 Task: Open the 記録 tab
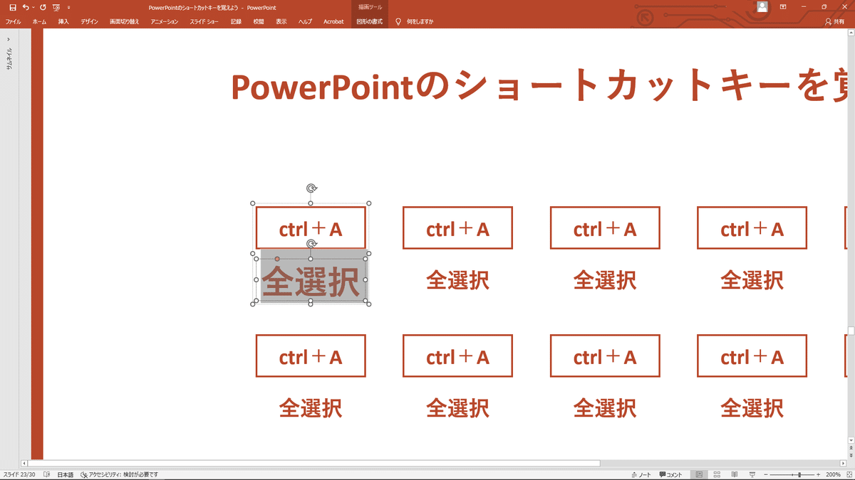tap(236, 21)
